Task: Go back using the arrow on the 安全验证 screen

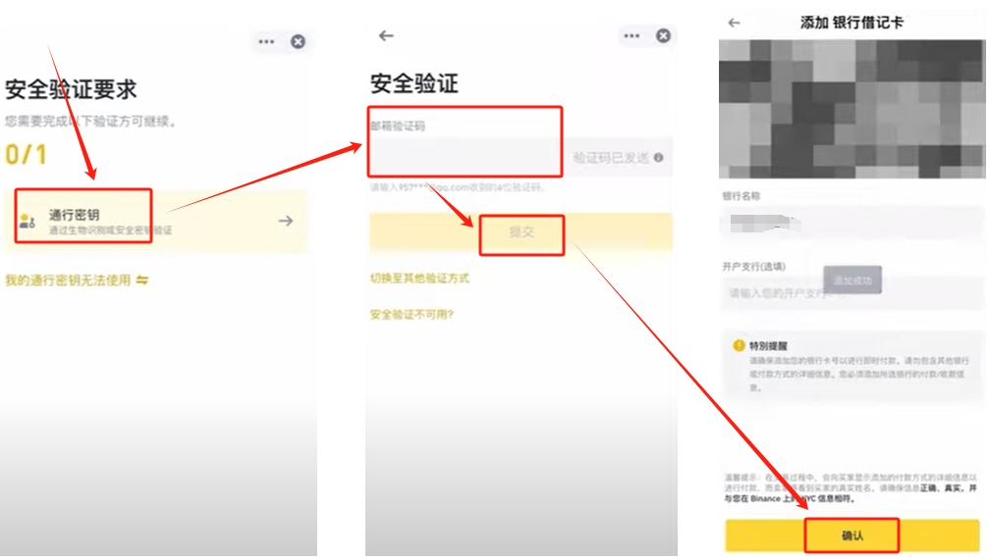Action: [386, 36]
